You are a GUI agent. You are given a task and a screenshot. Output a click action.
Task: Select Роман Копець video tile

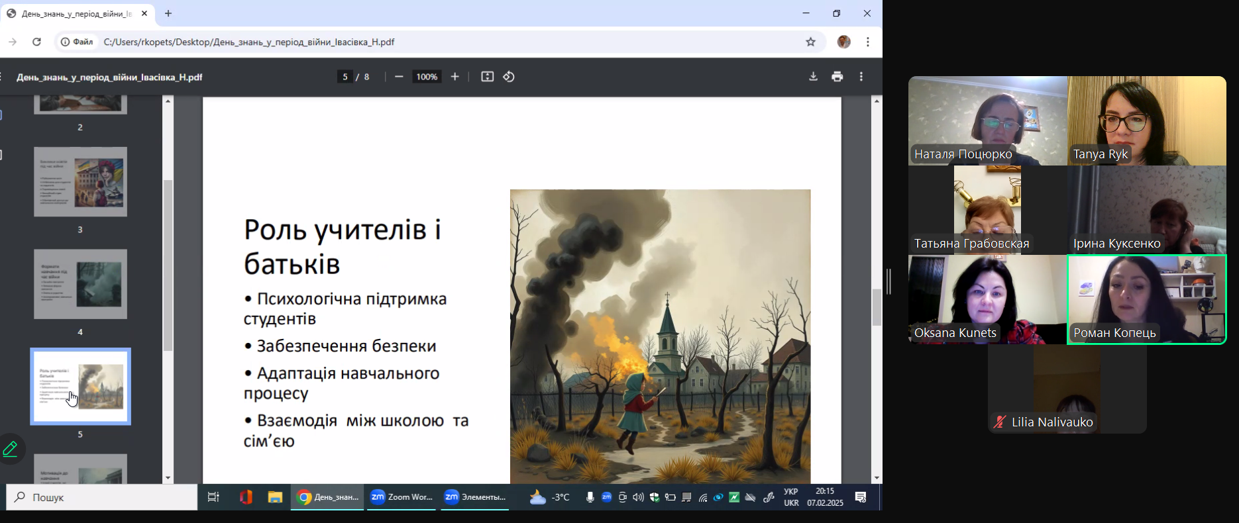[x=1147, y=299]
